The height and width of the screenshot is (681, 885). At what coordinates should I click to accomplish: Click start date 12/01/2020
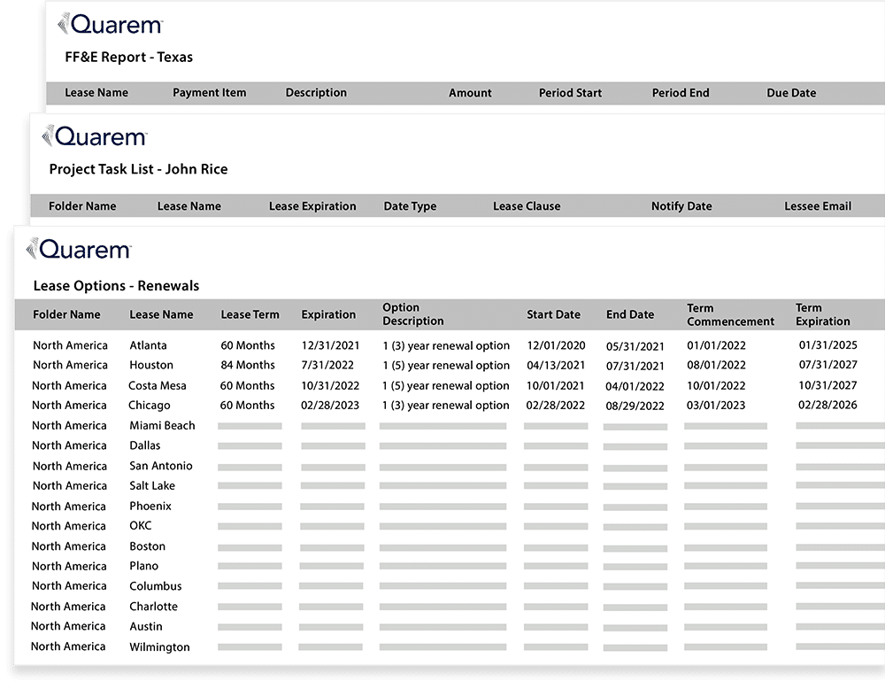tap(556, 345)
